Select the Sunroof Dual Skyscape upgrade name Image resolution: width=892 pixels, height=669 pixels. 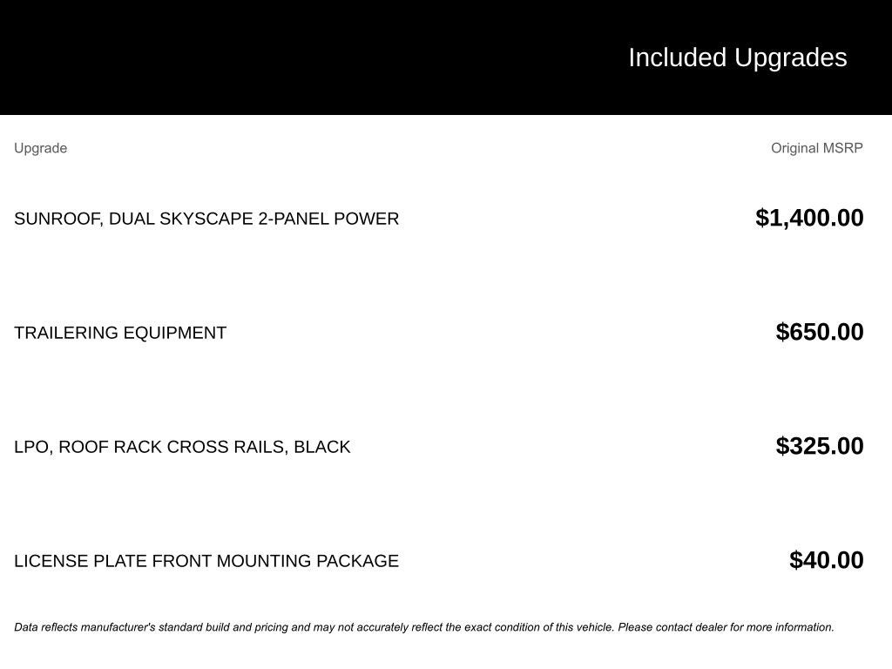(206, 219)
